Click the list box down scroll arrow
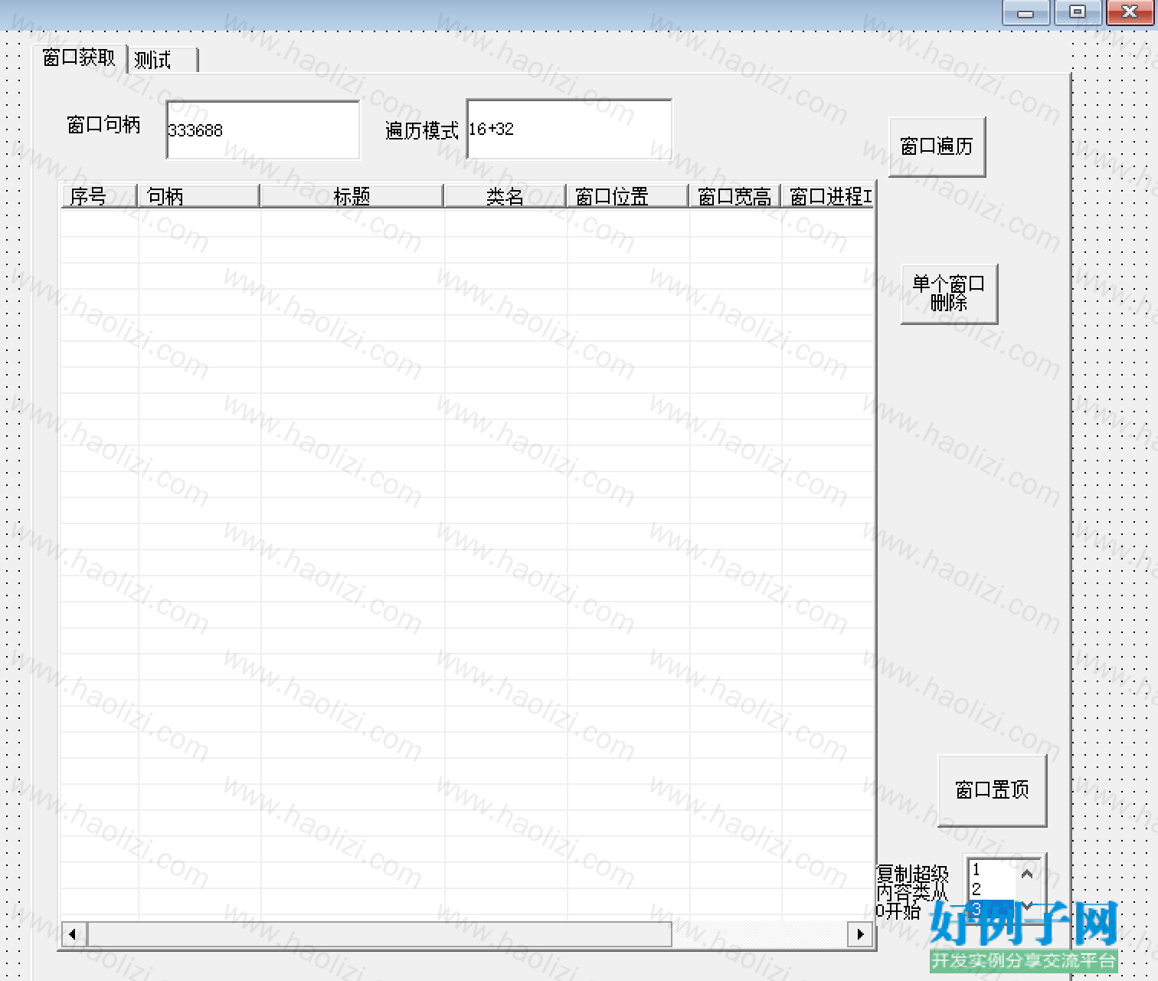This screenshot has width=1158, height=981. (1028, 906)
